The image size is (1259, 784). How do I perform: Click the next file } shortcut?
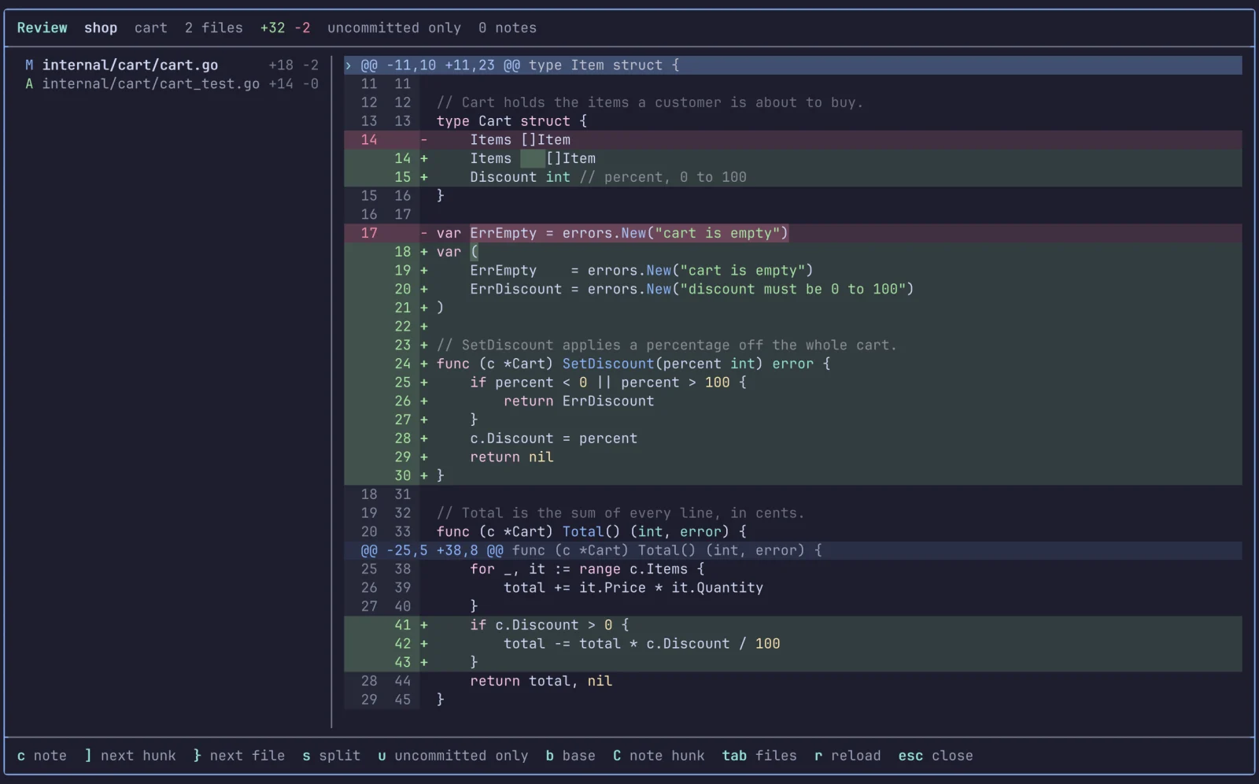(x=239, y=756)
